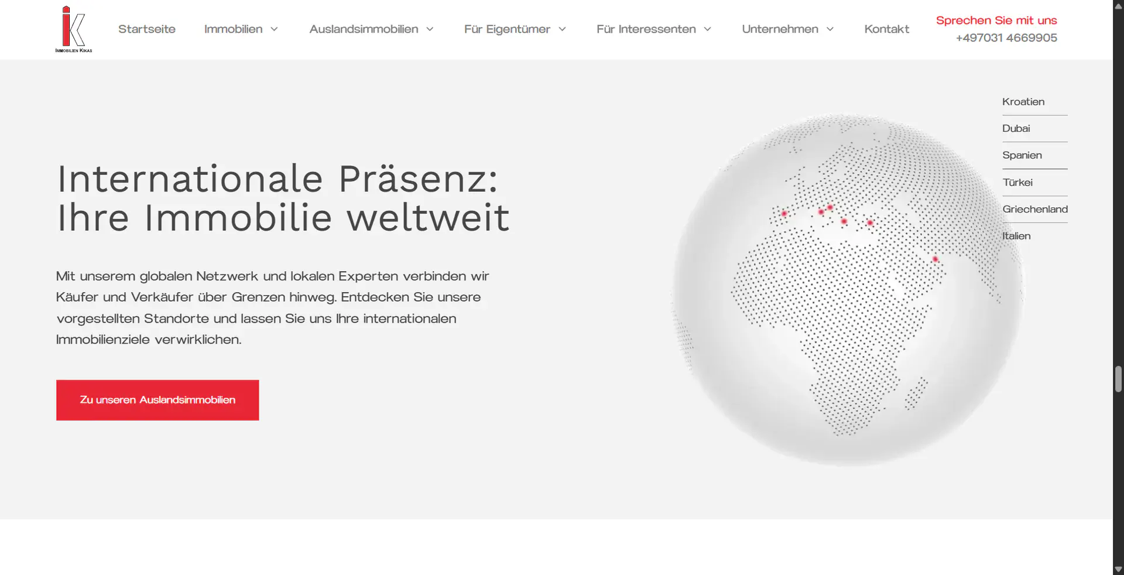Select Kroatien from the country list
1124x575 pixels.
pos(1023,101)
